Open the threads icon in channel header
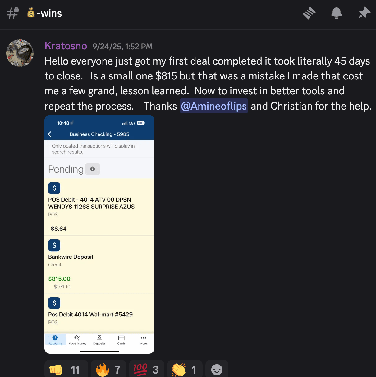The height and width of the screenshot is (377, 376). click(x=309, y=13)
